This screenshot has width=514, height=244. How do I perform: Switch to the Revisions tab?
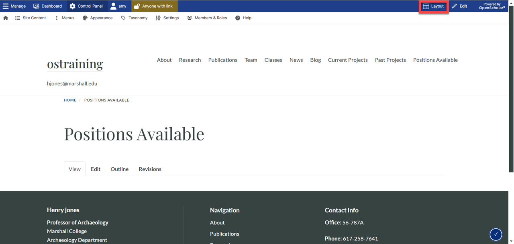[150, 169]
